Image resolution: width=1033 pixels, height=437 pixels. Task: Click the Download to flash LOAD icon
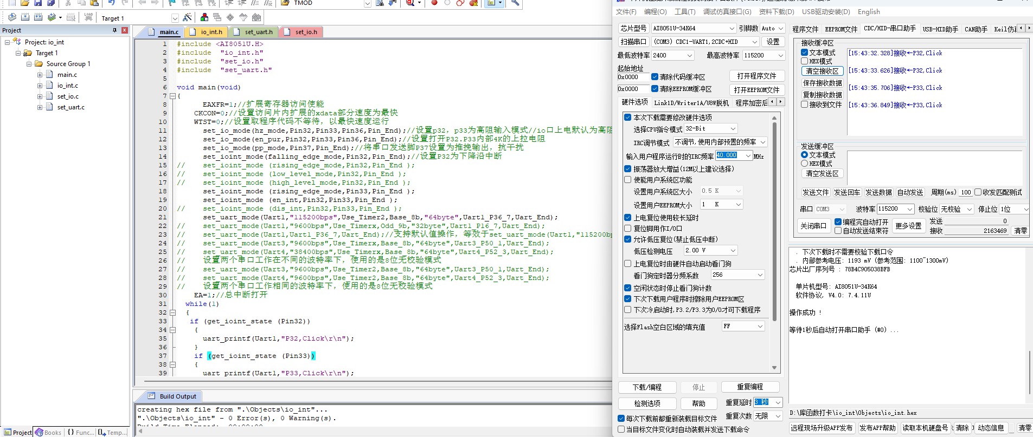88,17
